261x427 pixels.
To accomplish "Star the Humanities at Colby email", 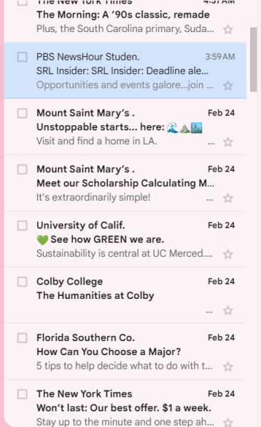I will point(228,310).
